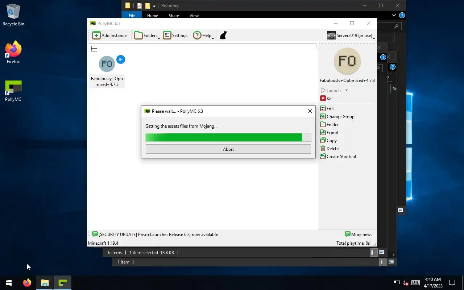Image resolution: width=464 pixels, height=290 pixels.
Task: Select the Firefox desktop shortcut
Action: (x=13, y=53)
